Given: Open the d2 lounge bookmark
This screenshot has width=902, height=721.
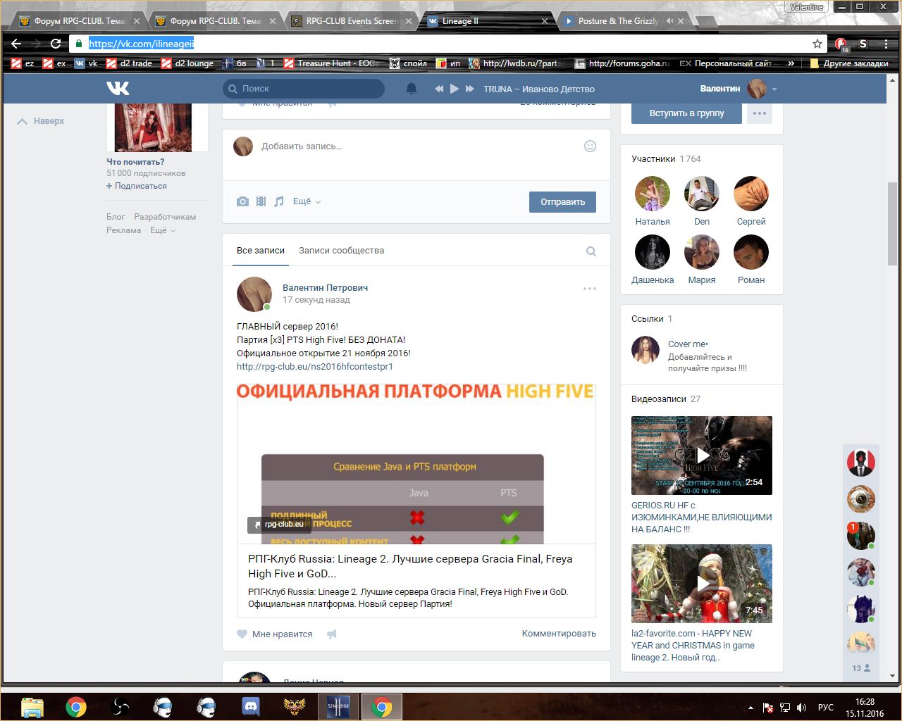Looking at the screenshot, I should point(187,63).
